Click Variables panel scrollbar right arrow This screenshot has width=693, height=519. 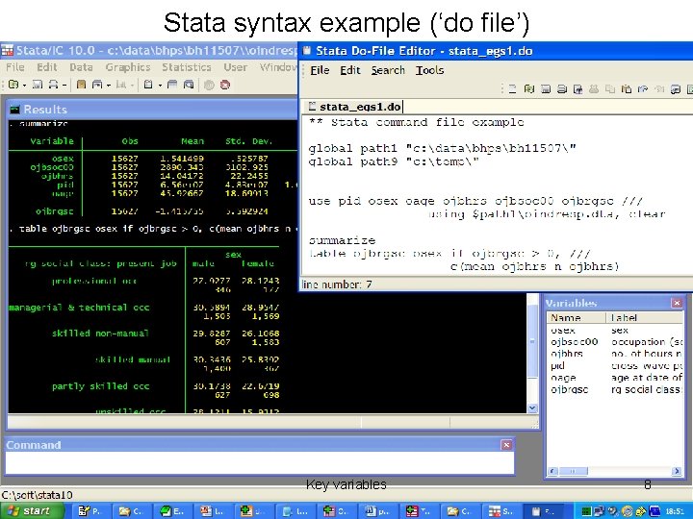(677, 471)
